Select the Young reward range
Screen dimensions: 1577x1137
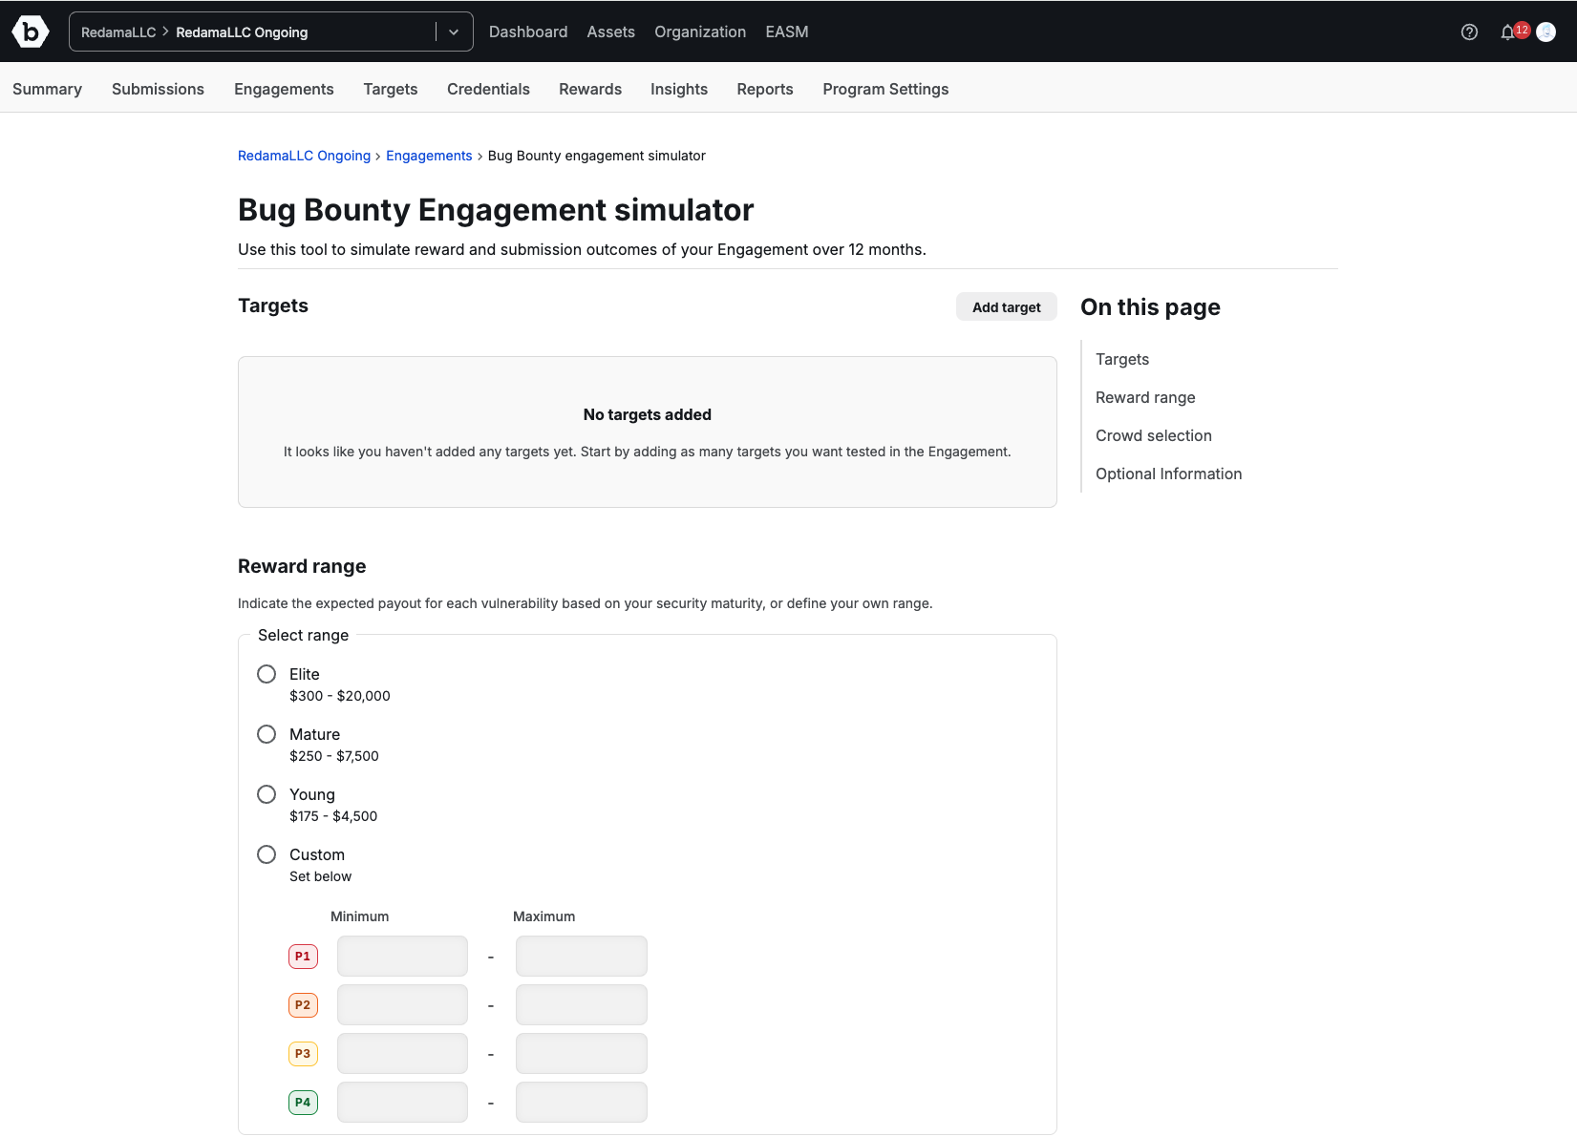point(266,794)
